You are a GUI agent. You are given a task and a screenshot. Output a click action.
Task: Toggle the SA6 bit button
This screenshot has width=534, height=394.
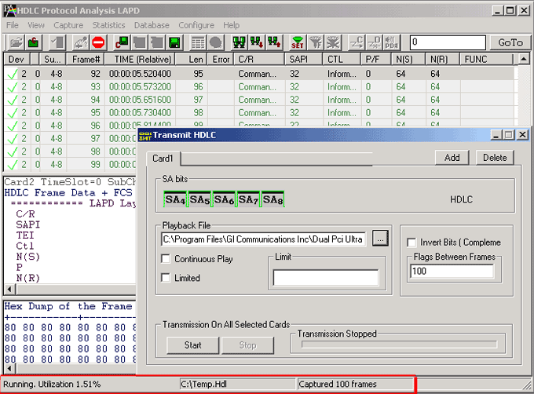click(224, 199)
